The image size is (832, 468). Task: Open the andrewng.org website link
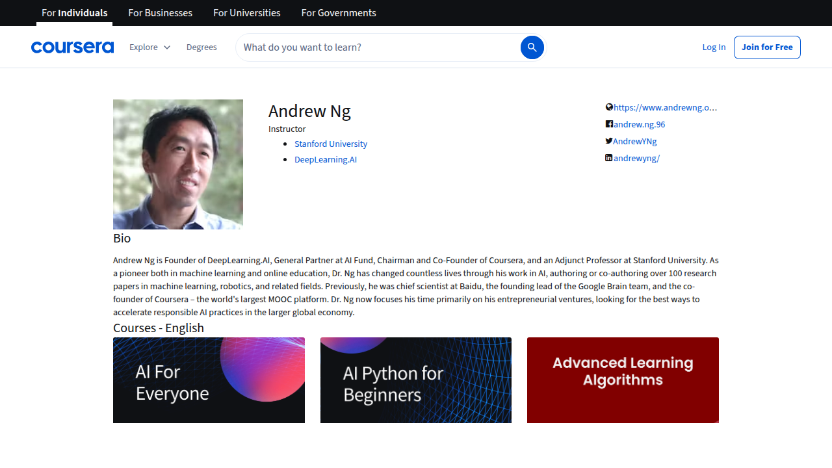point(666,107)
